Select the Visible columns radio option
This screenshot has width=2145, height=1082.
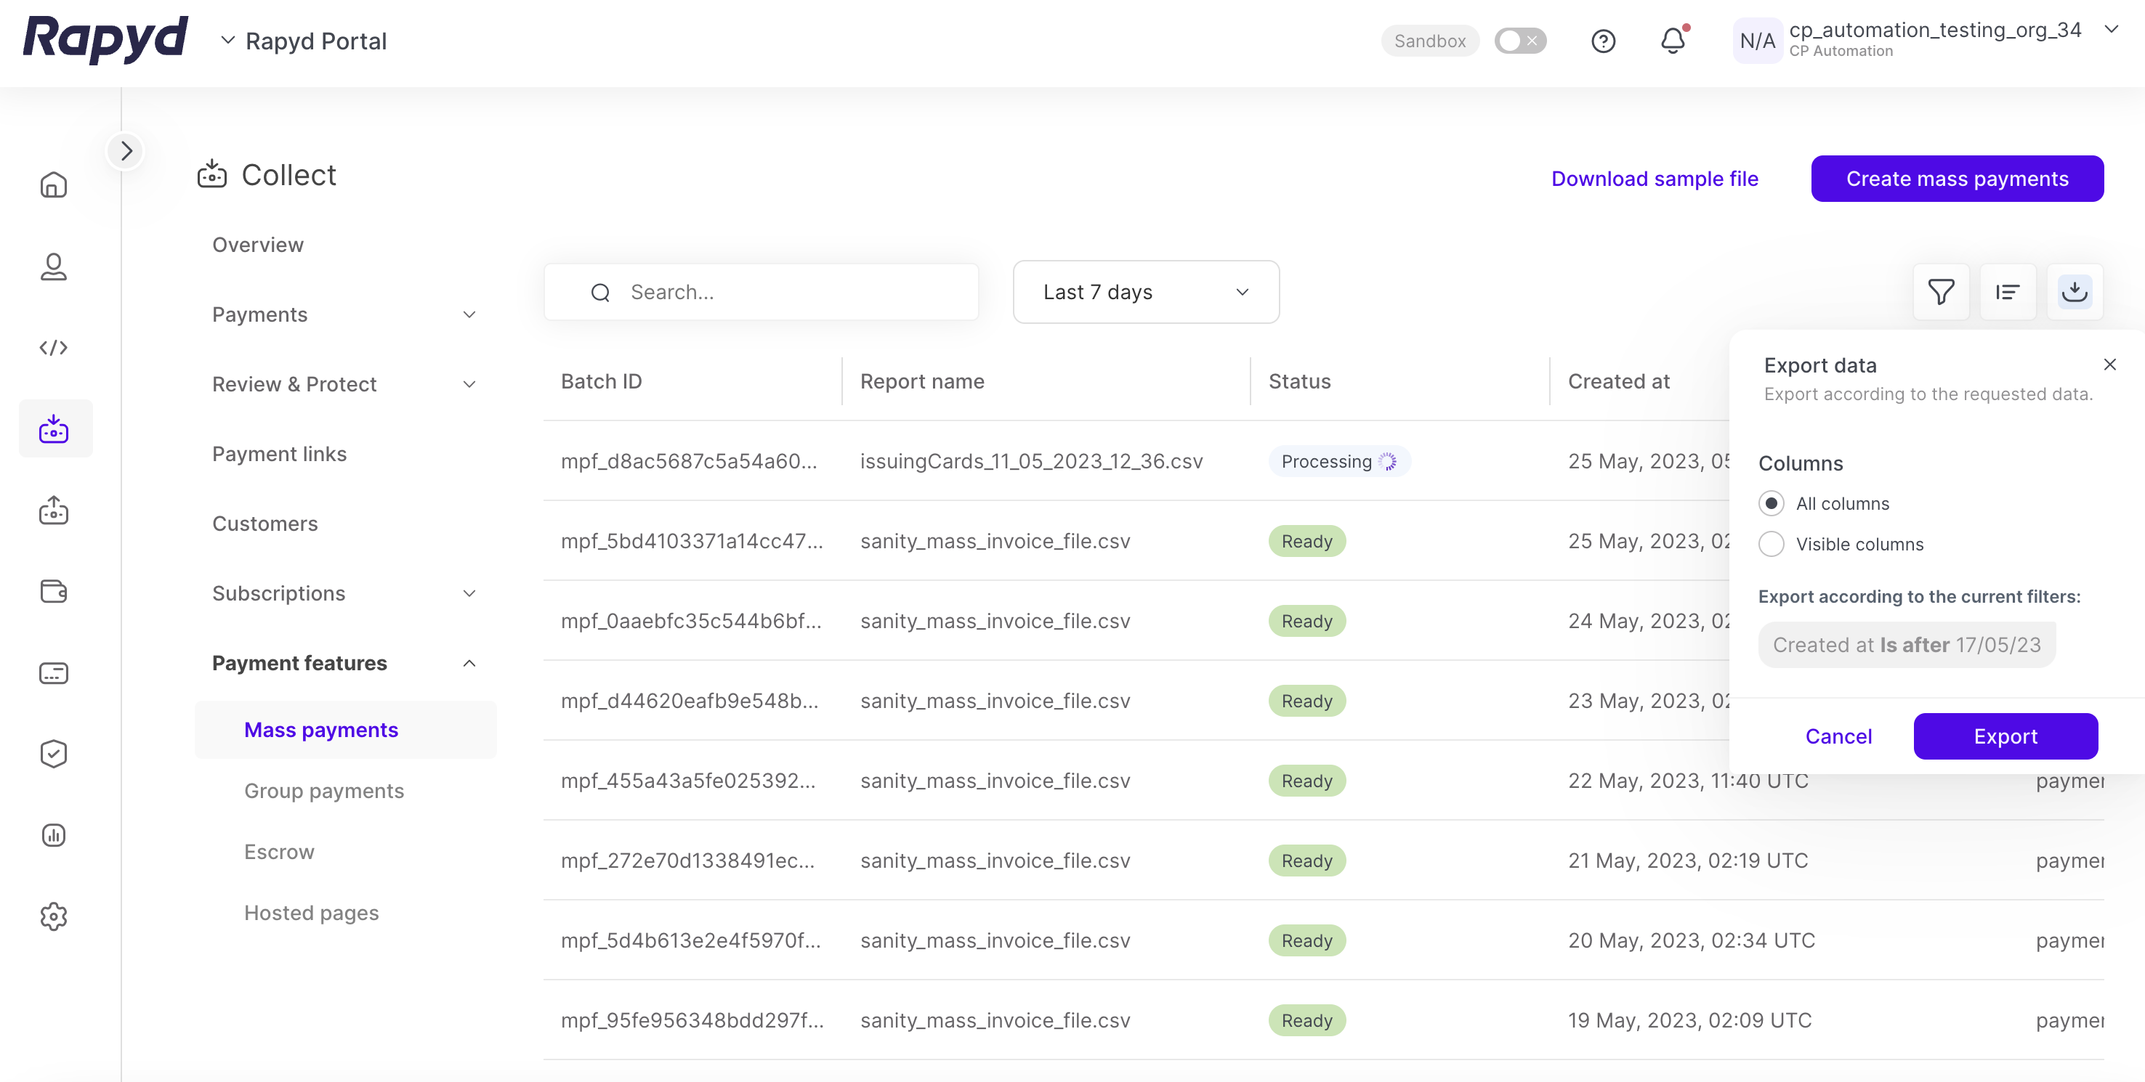click(1771, 545)
